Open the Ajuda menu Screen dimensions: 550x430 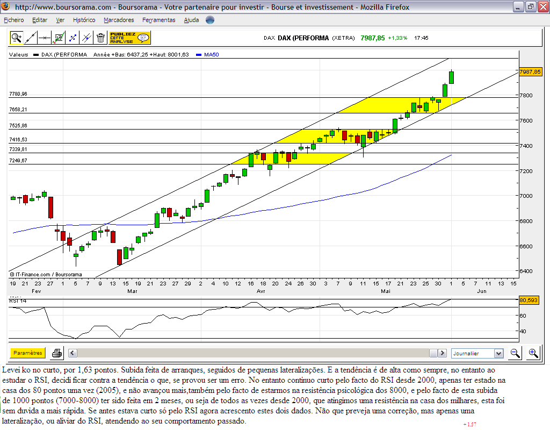coord(191,20)
